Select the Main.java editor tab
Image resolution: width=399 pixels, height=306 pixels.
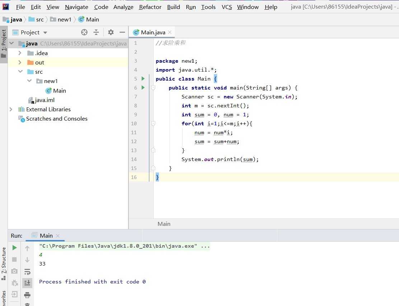tap(152, 32)
